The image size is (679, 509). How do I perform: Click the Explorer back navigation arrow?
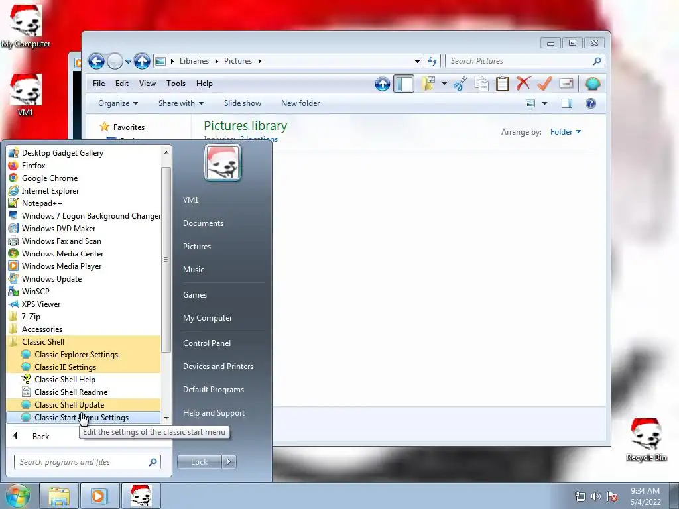point(97,61)
